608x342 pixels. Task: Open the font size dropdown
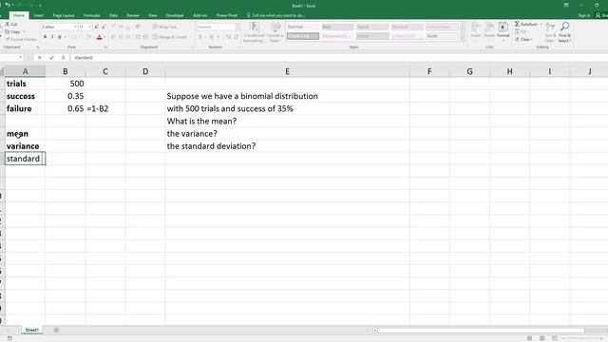tap(90, 27)
